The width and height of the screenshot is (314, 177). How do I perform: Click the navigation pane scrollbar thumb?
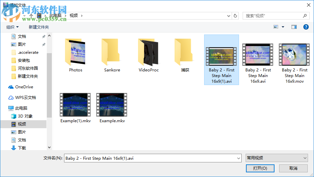(x=49, y=85)
